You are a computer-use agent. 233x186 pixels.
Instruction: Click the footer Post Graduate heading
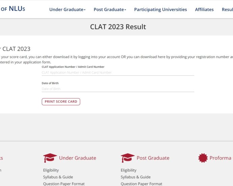click(153, 158)
